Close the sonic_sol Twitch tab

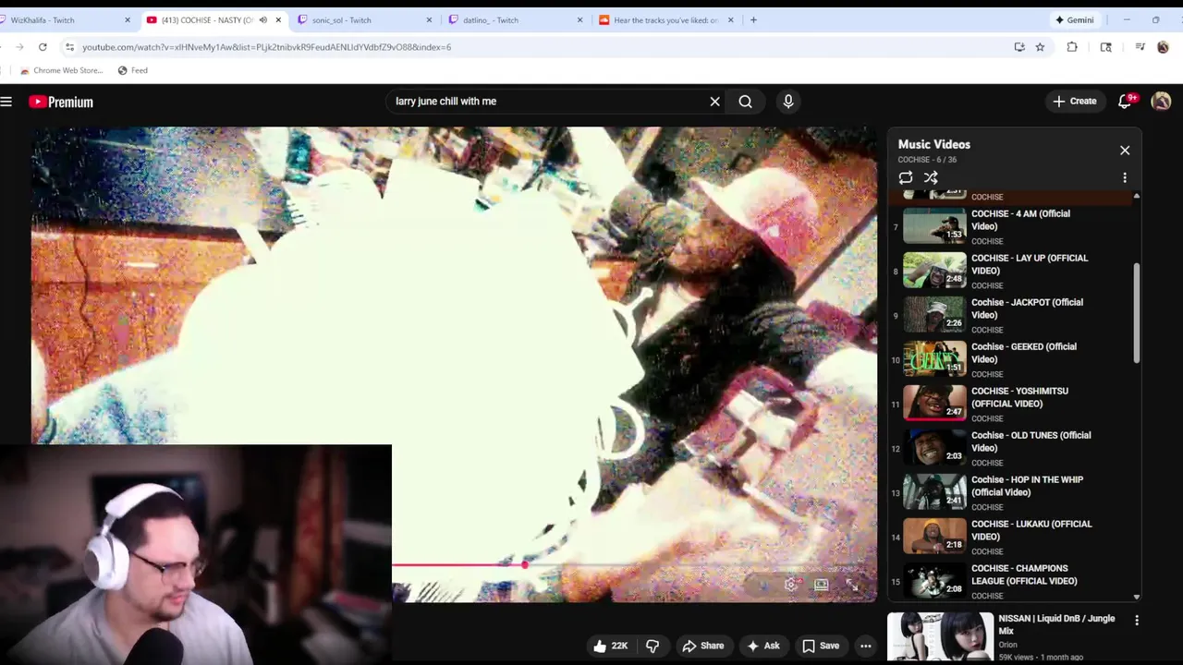point(429,19)
